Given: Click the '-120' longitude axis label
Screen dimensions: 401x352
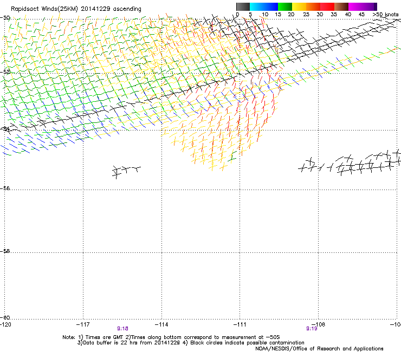Looking at the screenshot, I should tap(5, 324).
